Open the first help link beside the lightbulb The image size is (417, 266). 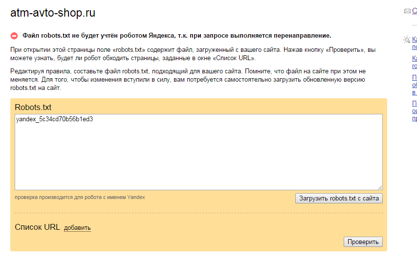tap(414, 43)
